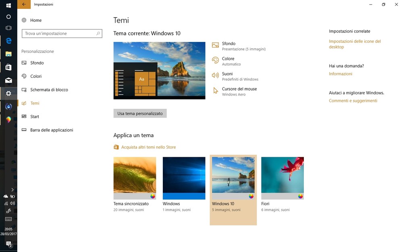Open Presentazione (5 immagini) background option
The height and width of the screenshot is (252, 403).
[244, 49]
